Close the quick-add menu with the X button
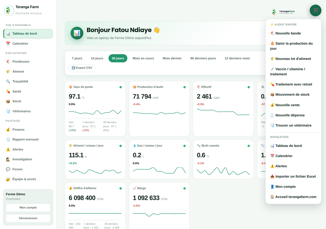 pos(315,11)
